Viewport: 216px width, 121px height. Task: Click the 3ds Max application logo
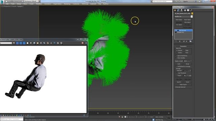pyautogui.click(x=2, y=2)
